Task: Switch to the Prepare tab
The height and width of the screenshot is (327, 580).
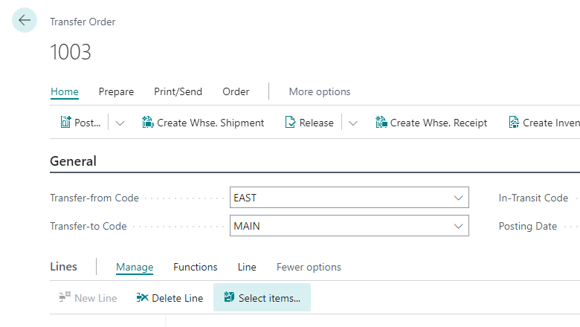Action: [x=116, y=92]
